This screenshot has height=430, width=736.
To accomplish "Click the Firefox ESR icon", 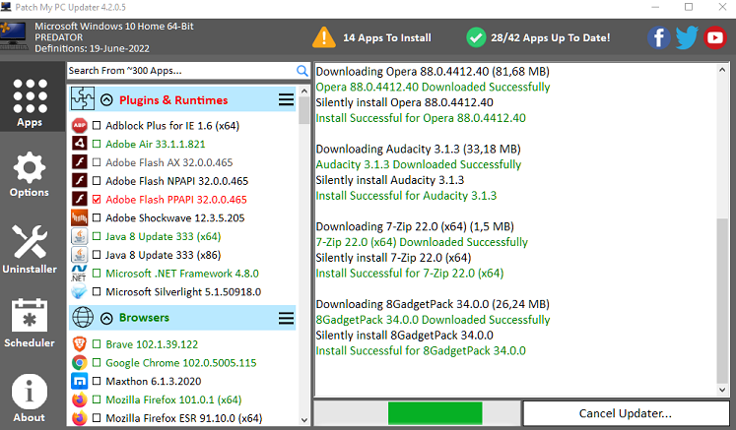I will [80, 418].
